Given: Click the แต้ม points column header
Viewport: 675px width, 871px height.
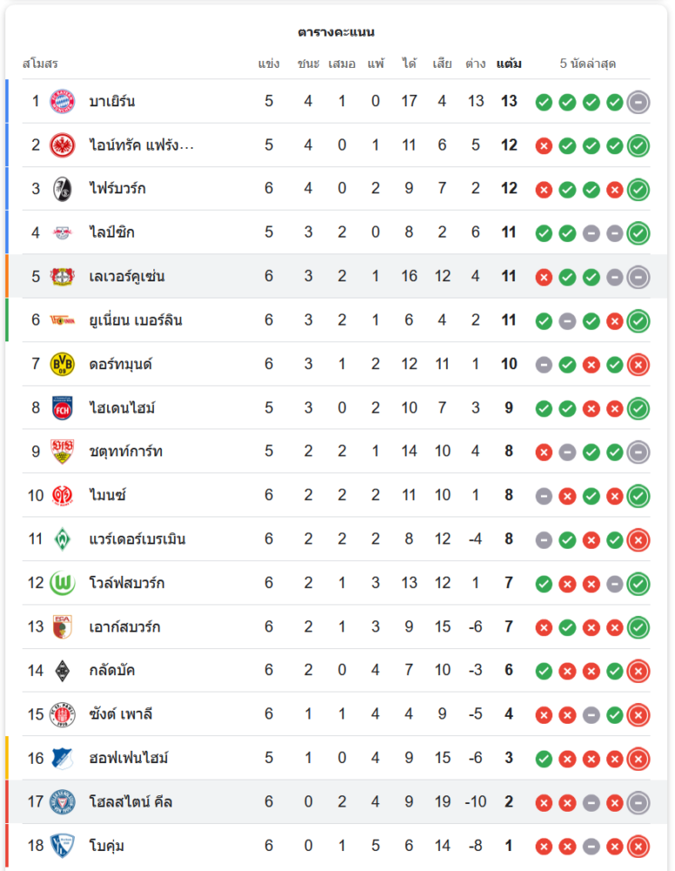Looking at the screenshot, I should (510, 64).
